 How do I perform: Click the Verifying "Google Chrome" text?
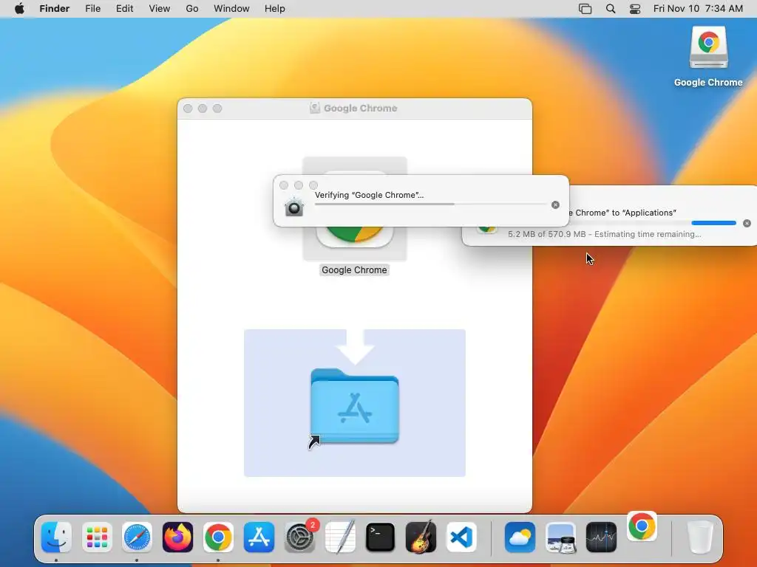tap(369, 195)
